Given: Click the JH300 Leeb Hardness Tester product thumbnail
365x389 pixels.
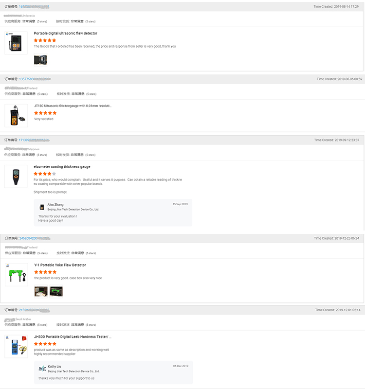Looking at the screenshot, I should tap(16, 346).
